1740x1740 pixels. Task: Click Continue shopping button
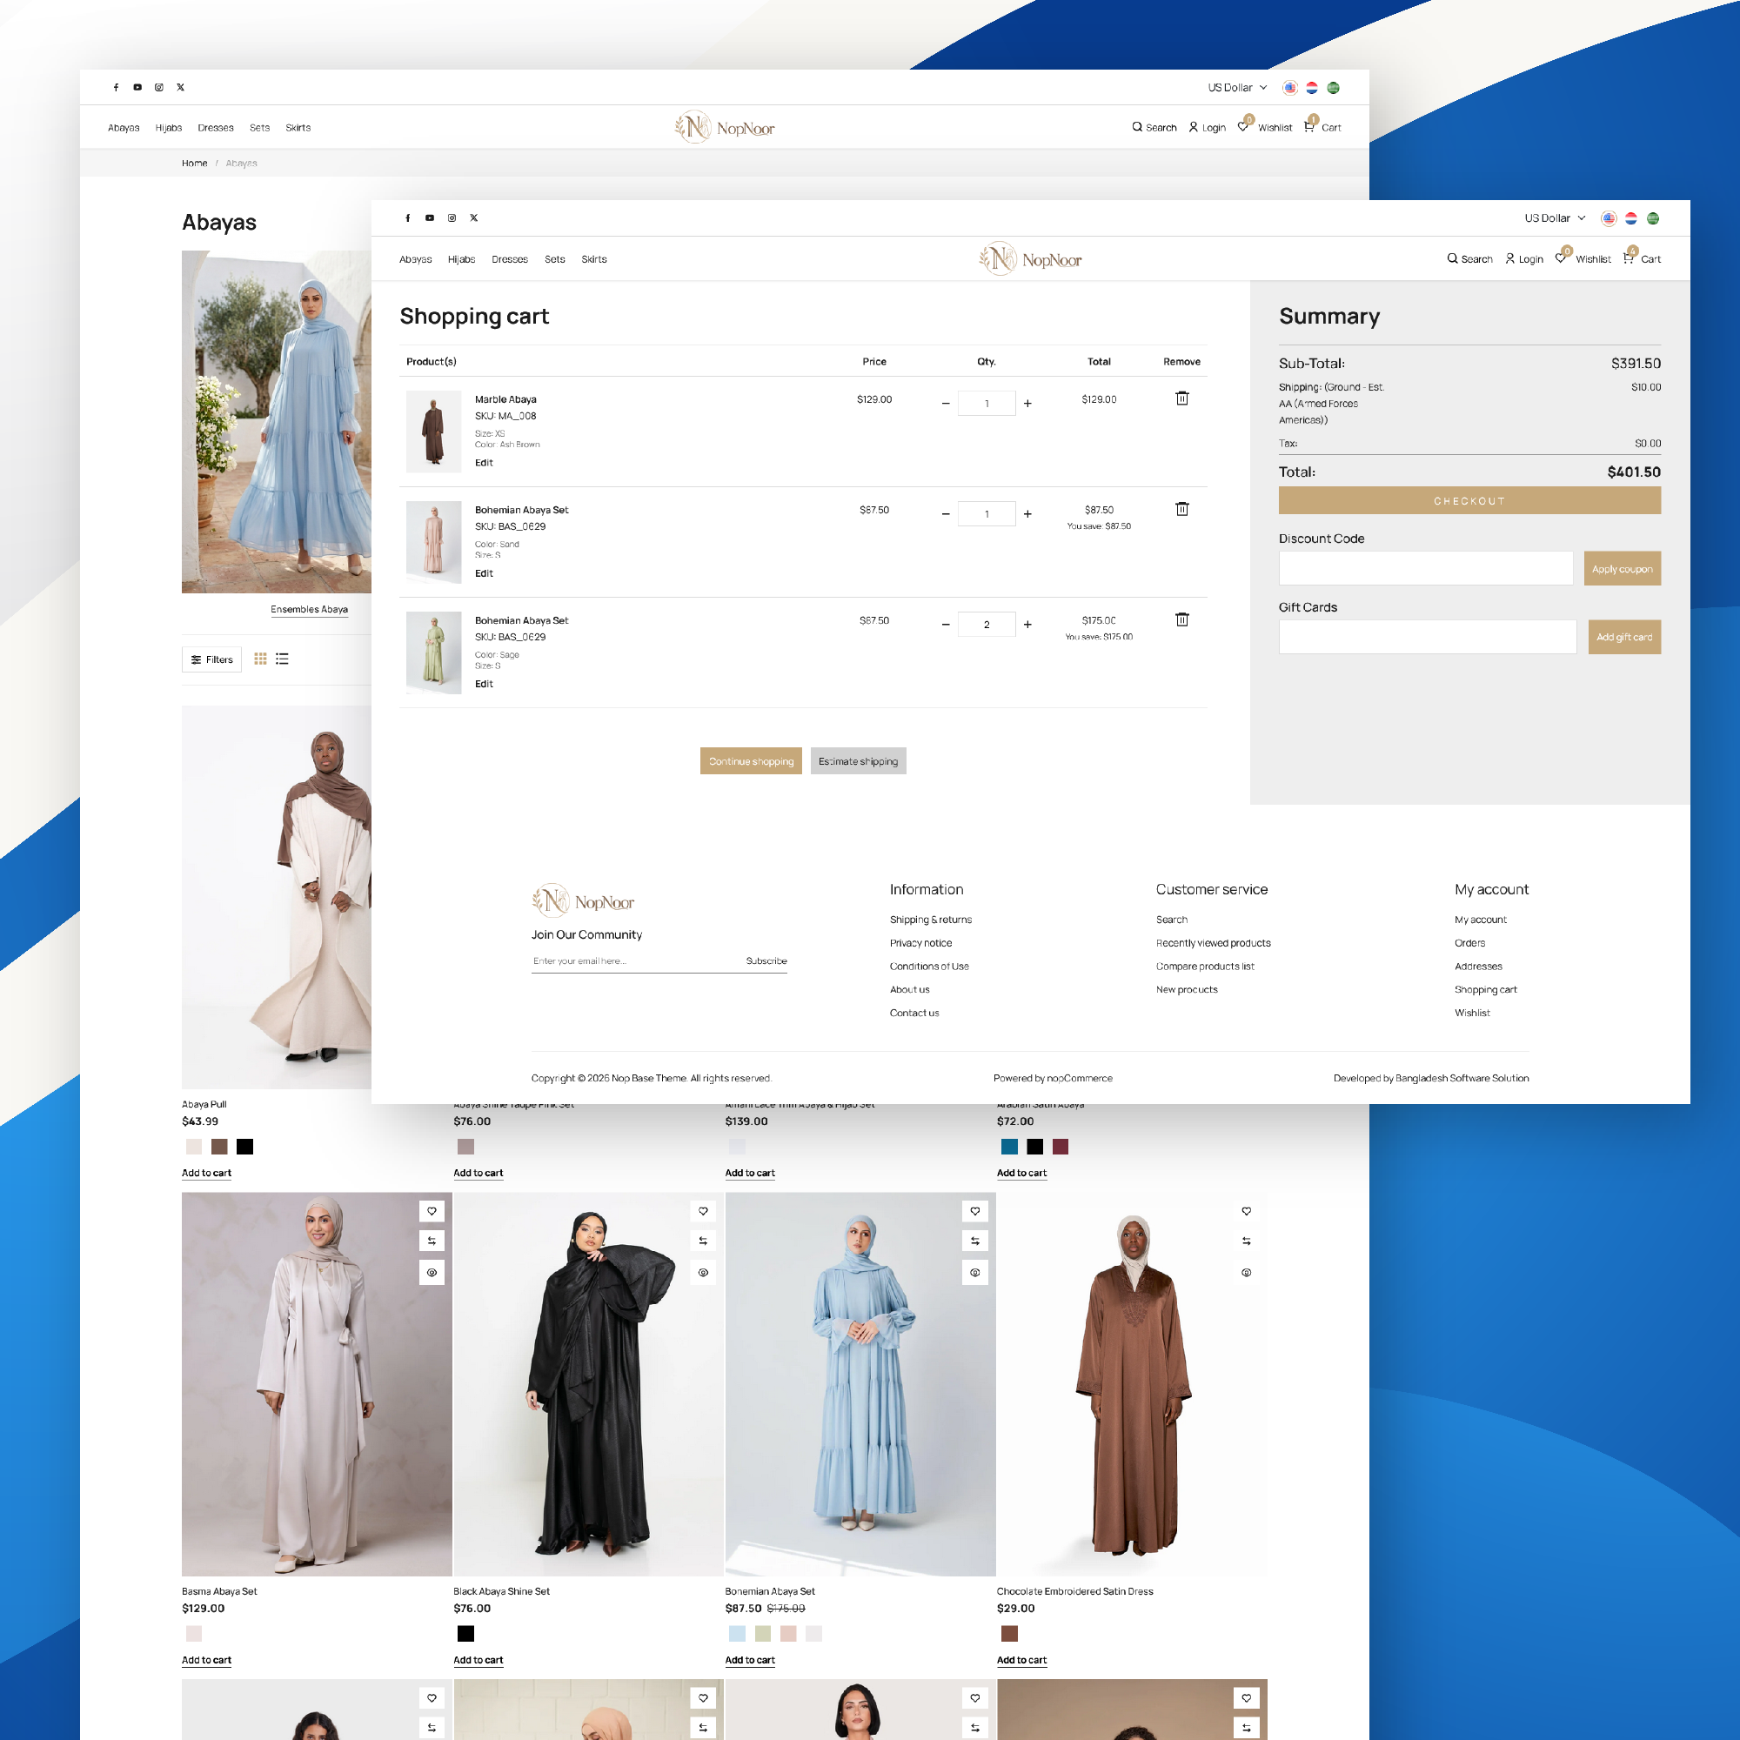[x=751, y=761]
